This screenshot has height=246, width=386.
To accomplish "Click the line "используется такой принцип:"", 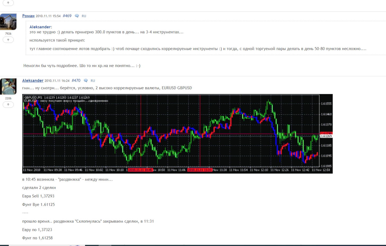I will (57, 40).
